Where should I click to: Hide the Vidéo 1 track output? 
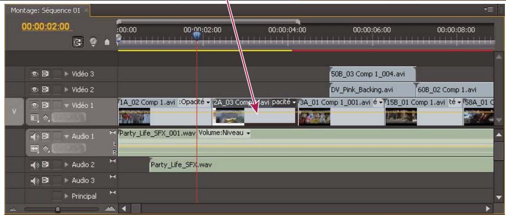[x=34, y=105]
